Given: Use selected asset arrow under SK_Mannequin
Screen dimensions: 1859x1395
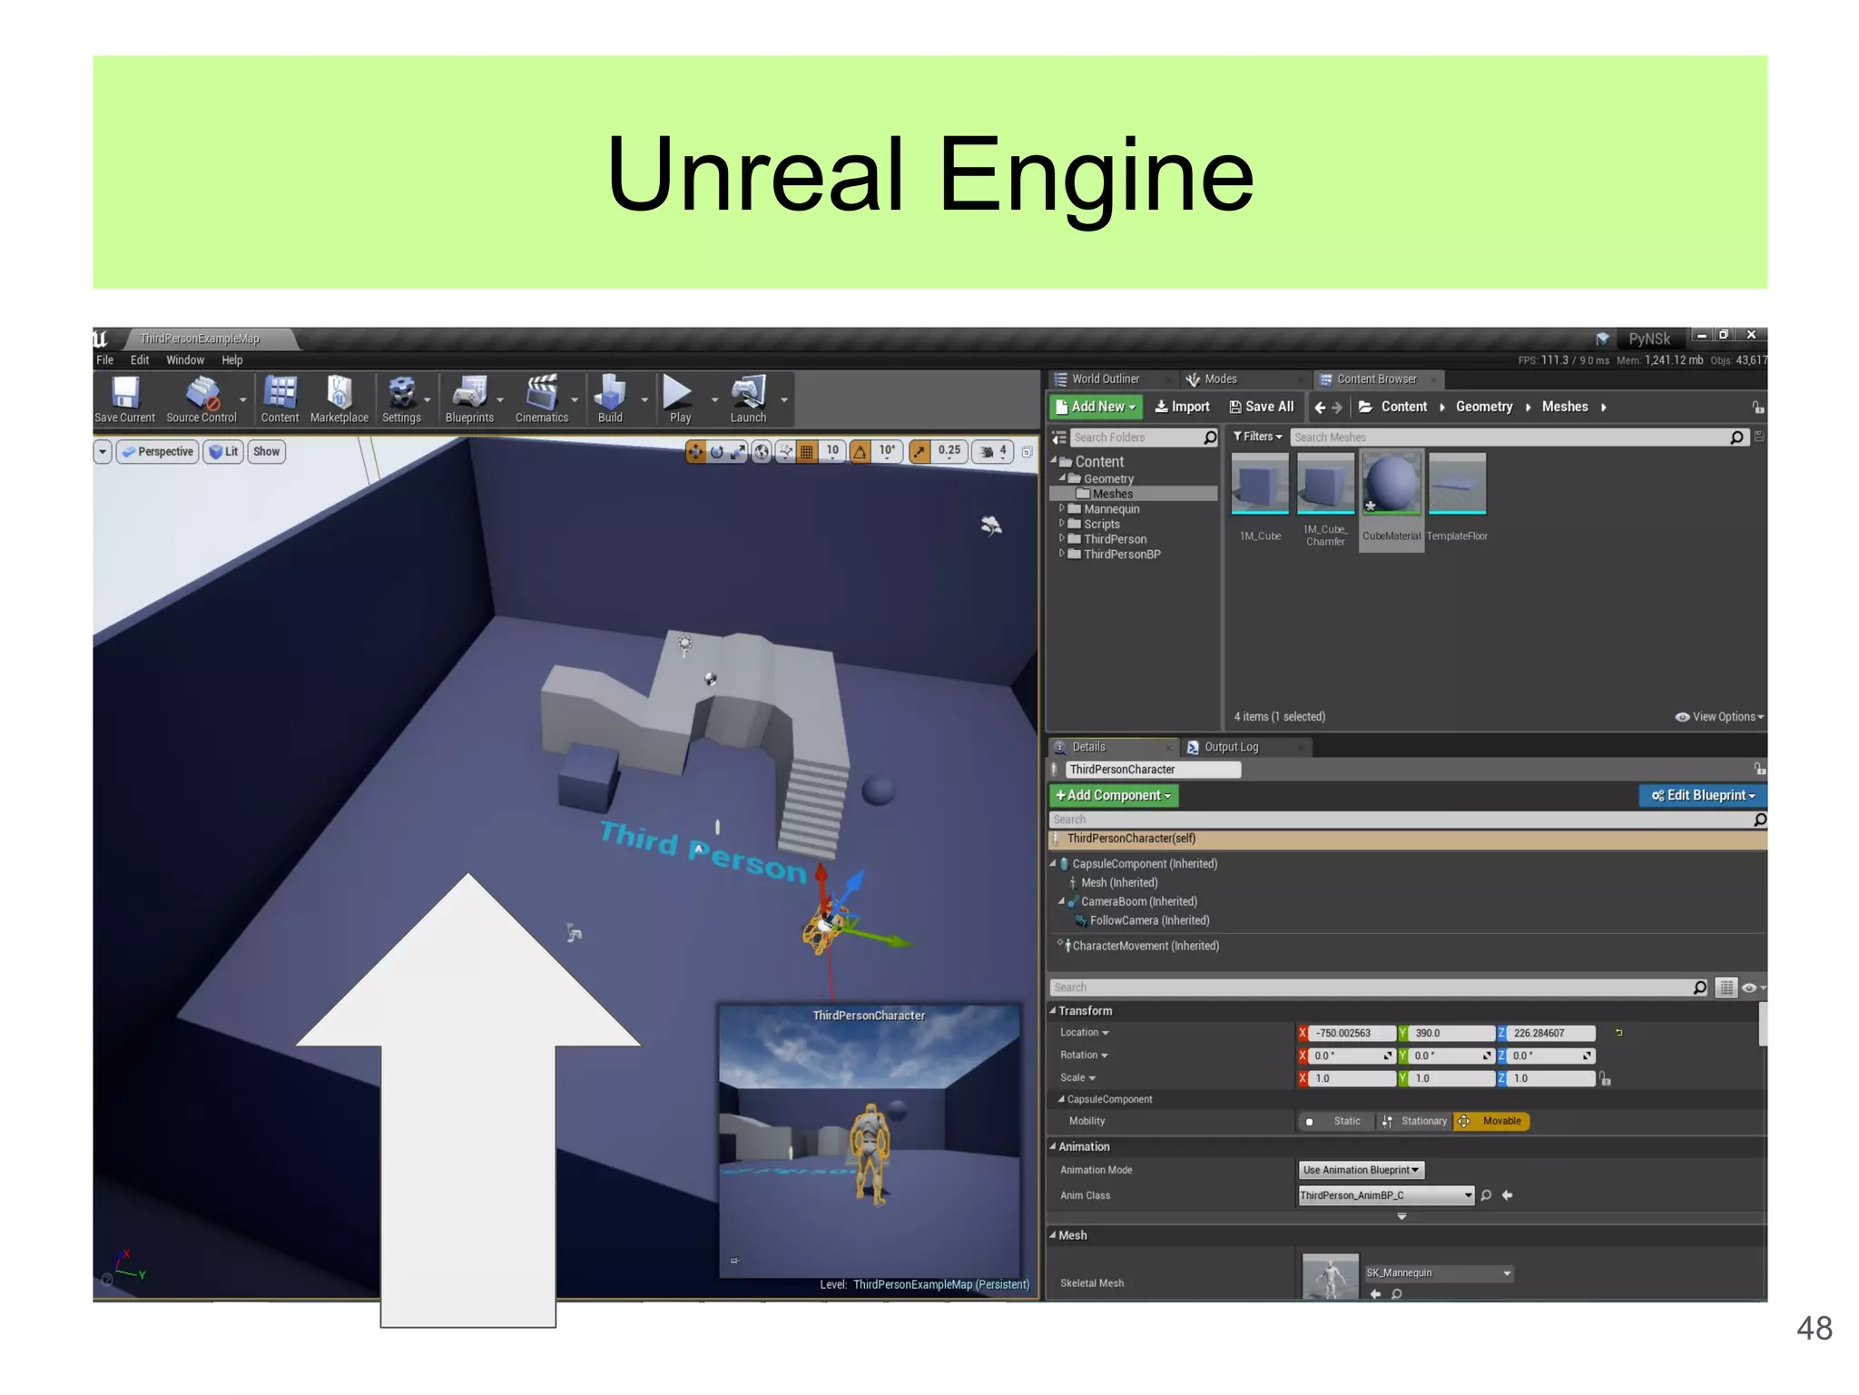Looking at the screenshot, I should 1376,1294.
